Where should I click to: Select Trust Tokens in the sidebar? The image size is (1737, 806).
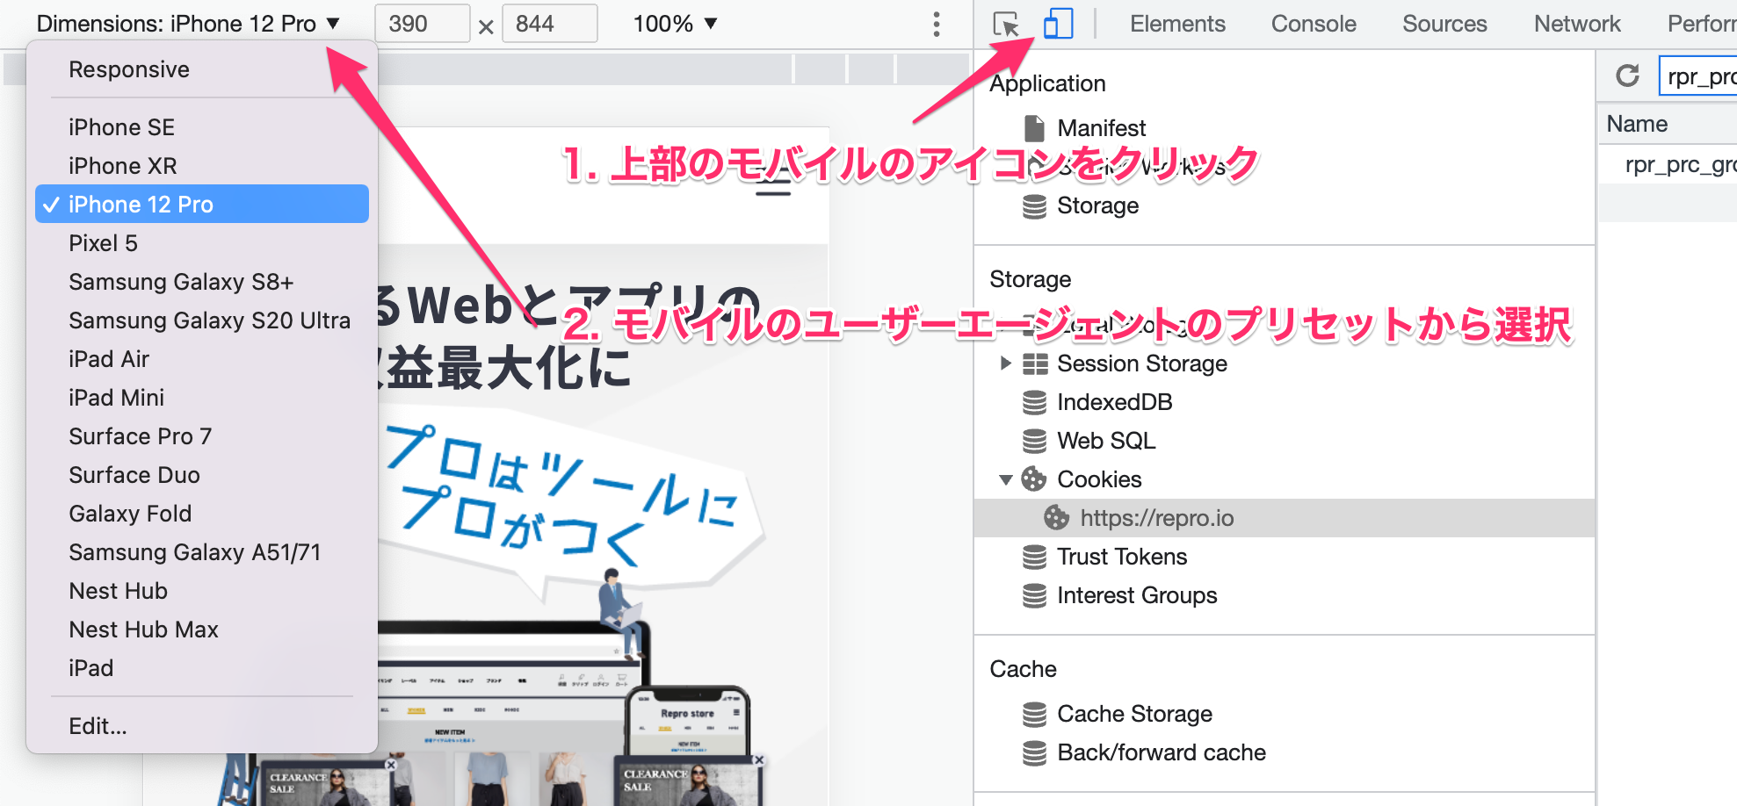1122,557
